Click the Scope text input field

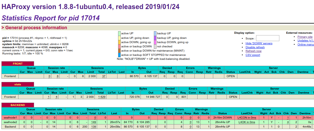tap(267, 38)
